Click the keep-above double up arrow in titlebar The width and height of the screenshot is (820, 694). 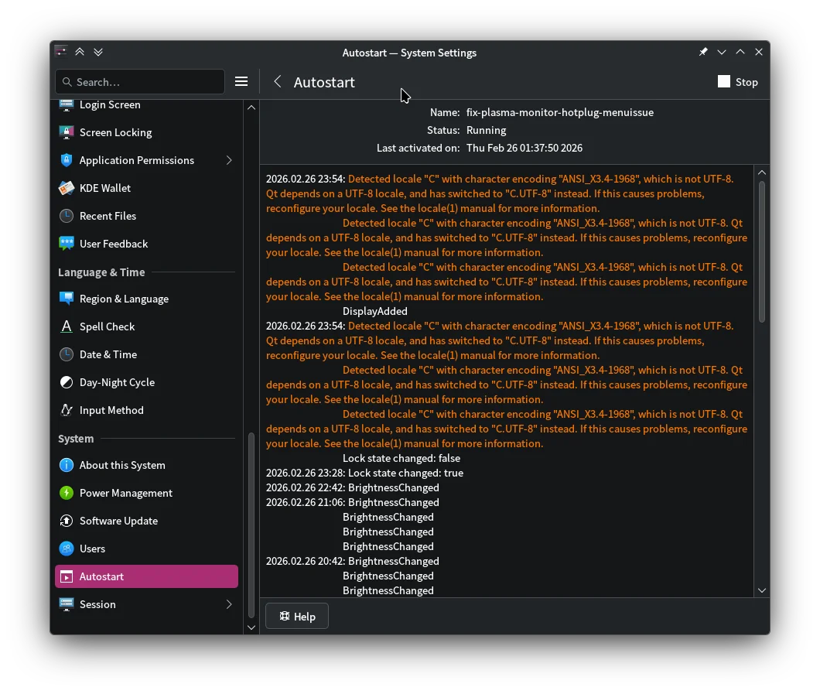[80, 52]
